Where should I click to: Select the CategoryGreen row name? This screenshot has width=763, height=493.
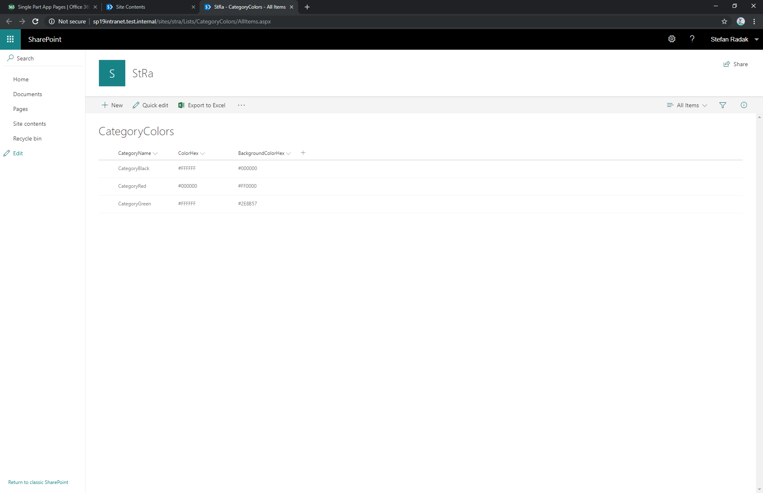point(135,204)
